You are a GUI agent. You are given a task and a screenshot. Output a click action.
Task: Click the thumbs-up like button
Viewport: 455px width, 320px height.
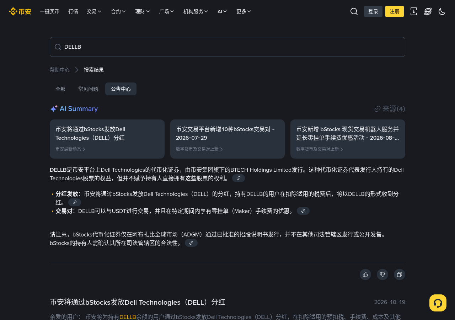(x=365, y=274)
